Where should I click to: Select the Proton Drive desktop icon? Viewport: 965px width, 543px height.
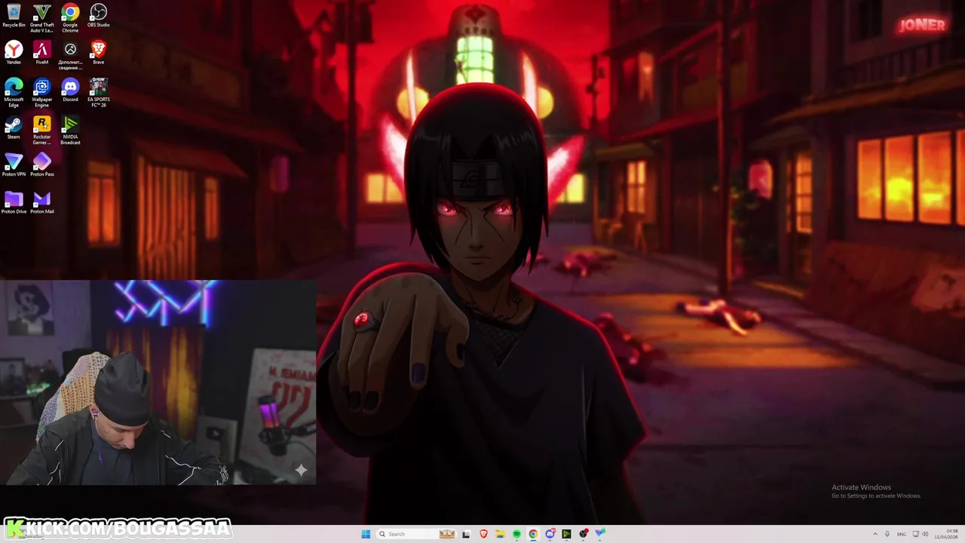[14, 202]
